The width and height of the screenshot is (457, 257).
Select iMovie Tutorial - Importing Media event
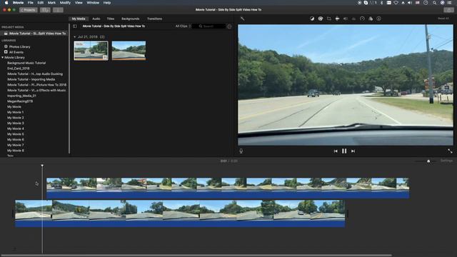pyautogui.click(x=31, y=79)
